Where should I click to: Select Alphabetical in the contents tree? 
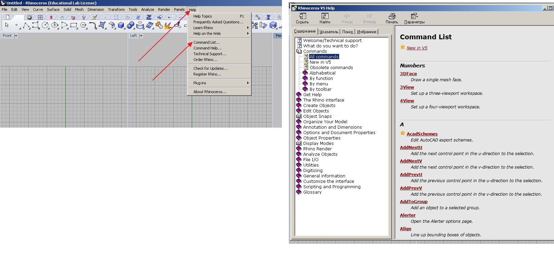tap(322, 73)
